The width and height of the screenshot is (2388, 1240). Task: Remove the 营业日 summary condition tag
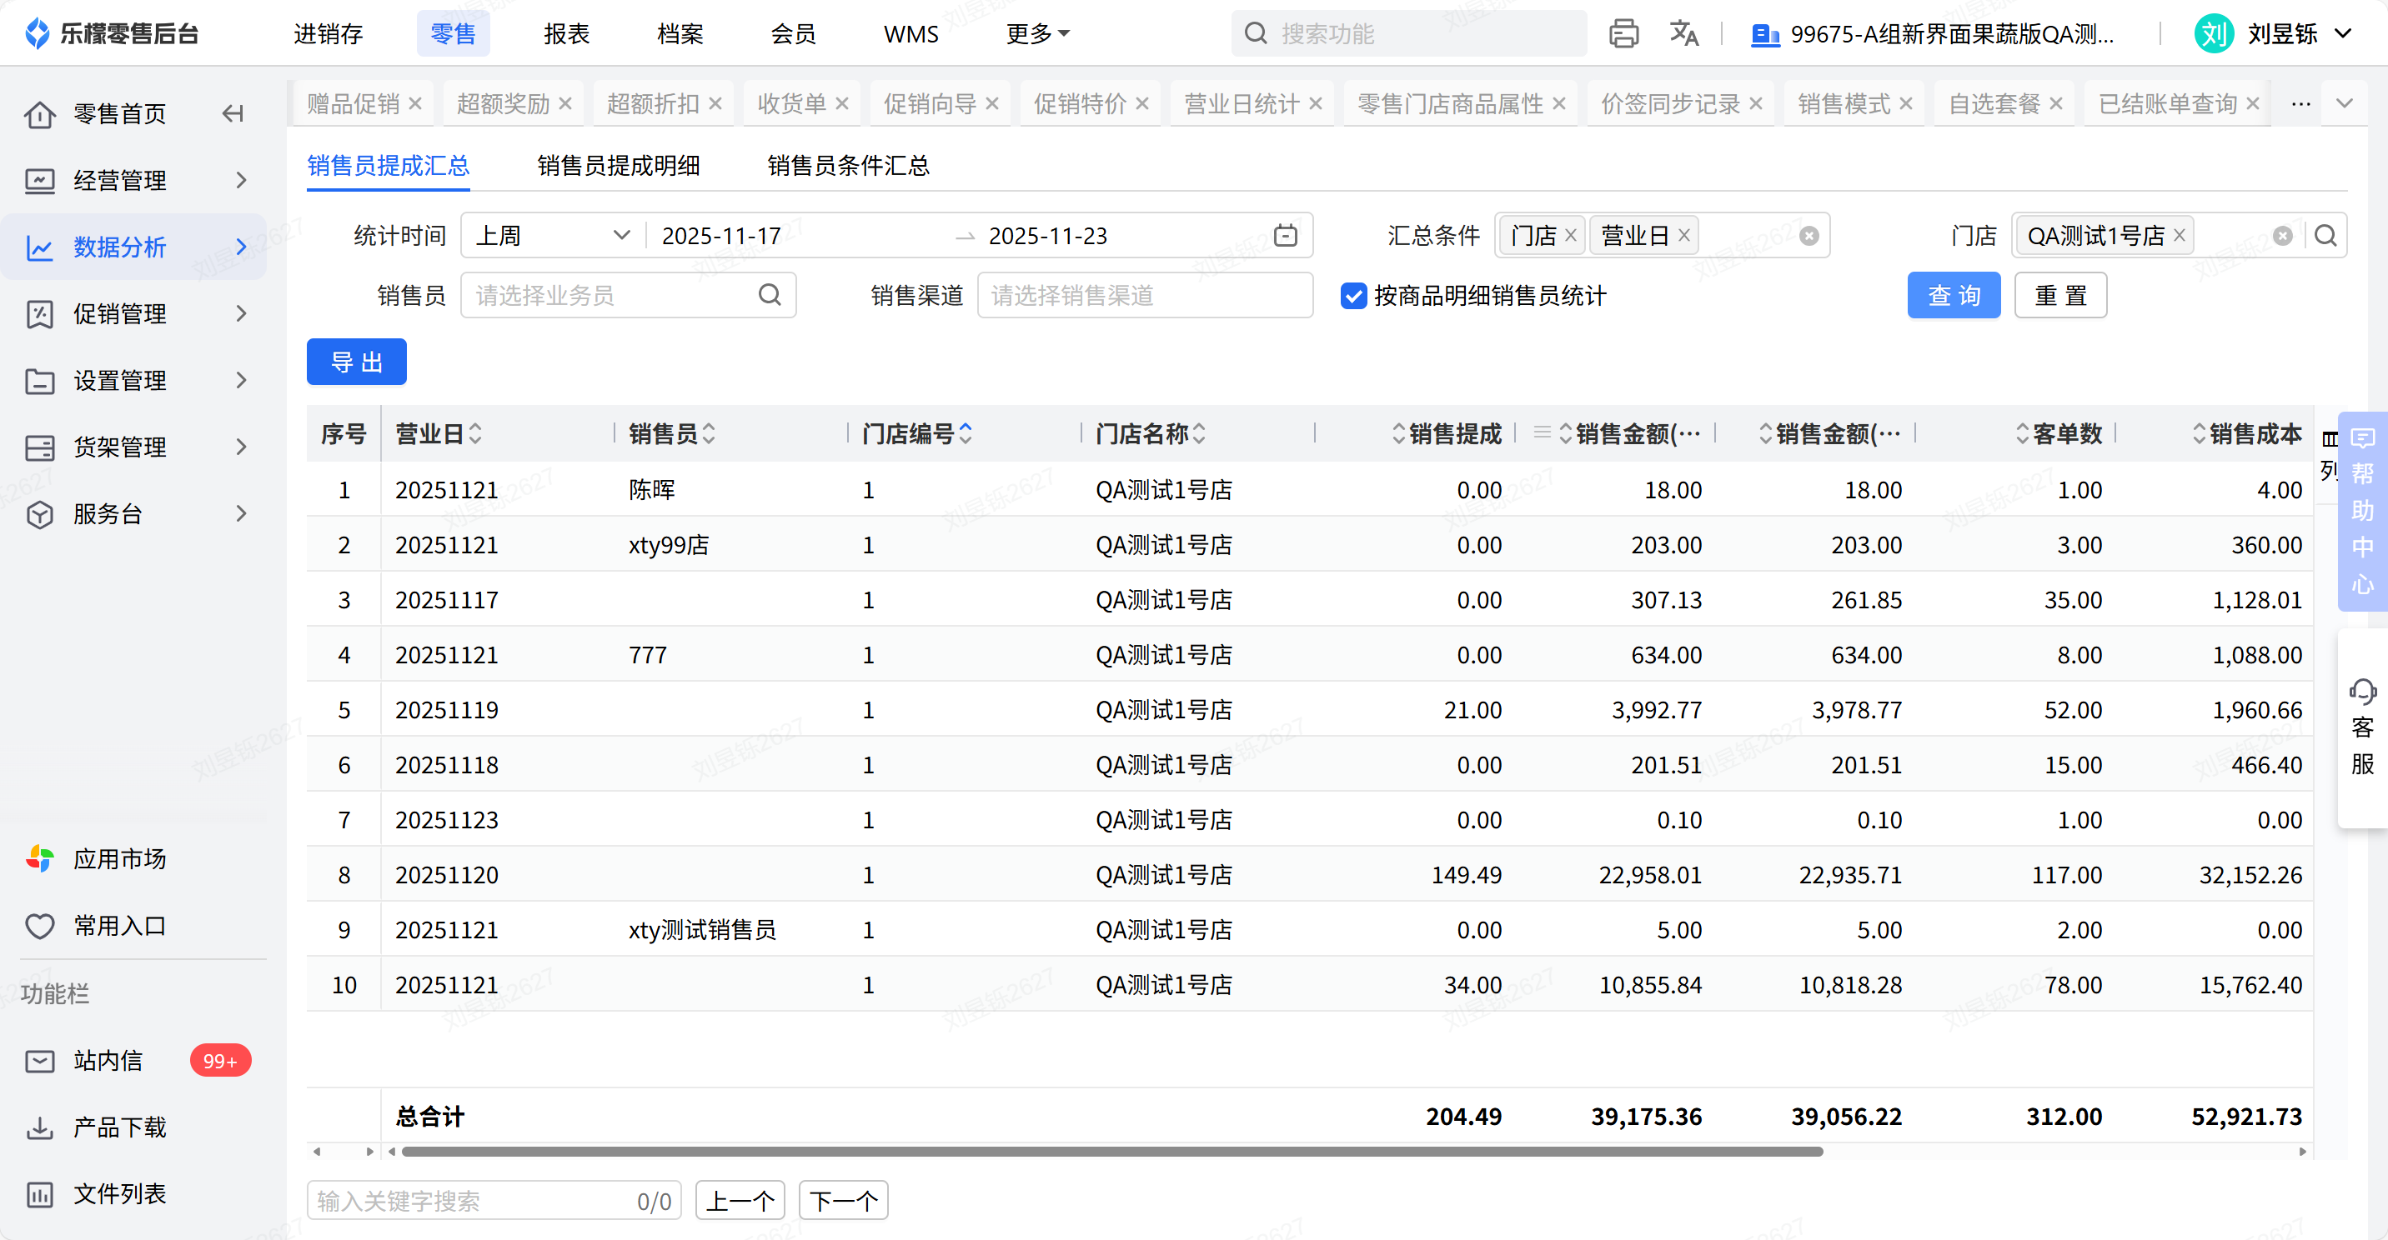1684,235
